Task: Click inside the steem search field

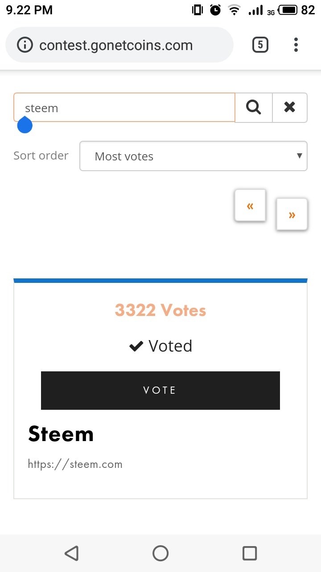Action: coord(124,107)
